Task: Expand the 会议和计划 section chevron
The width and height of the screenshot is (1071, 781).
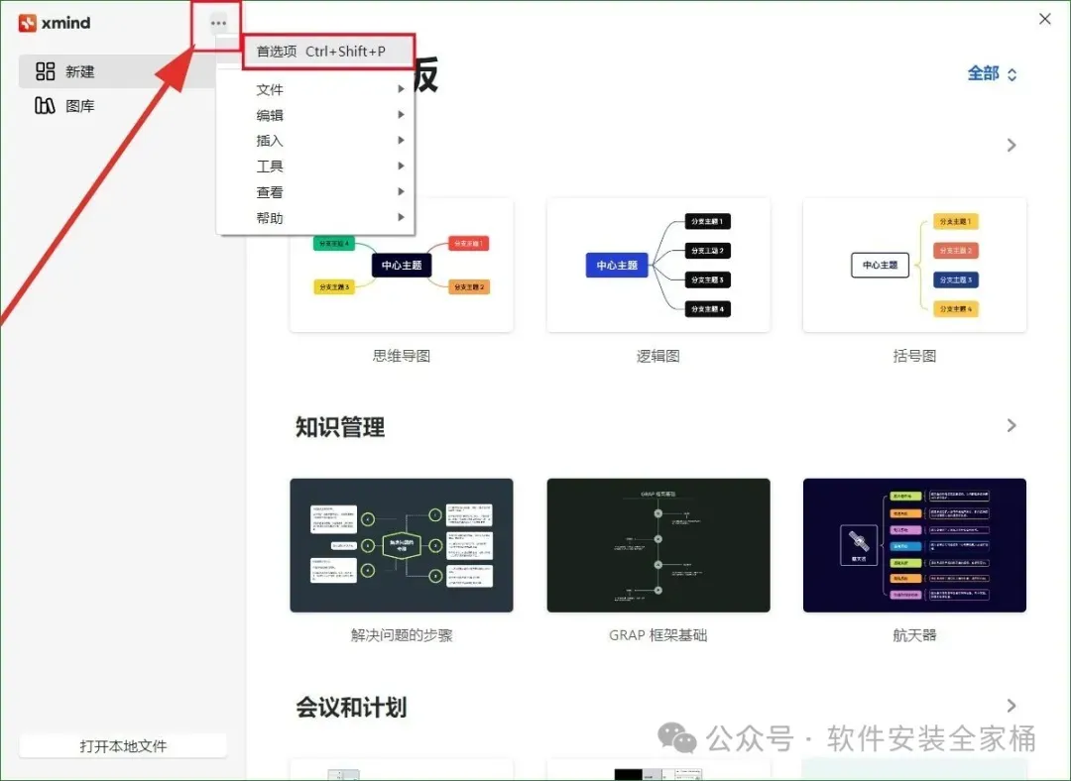Action: click(1011, 706)
